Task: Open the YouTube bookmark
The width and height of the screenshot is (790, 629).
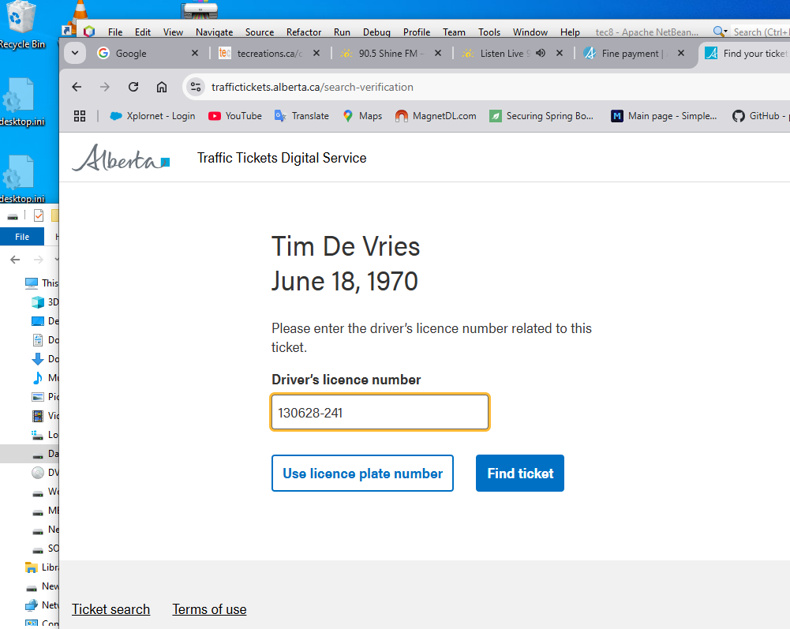Action: (235, 116)
